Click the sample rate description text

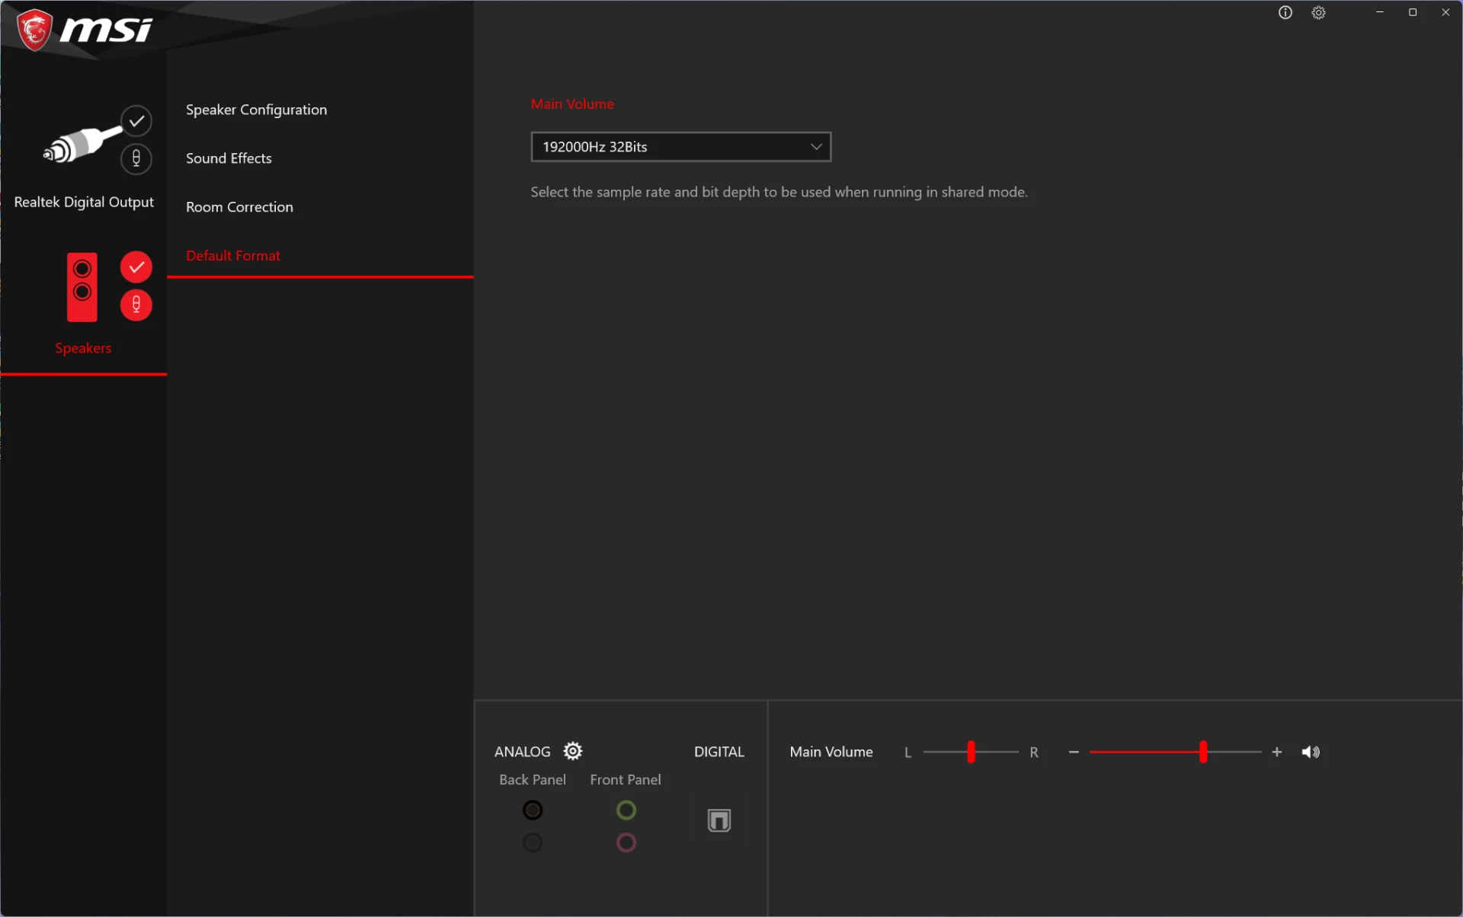tap(779, 192)
